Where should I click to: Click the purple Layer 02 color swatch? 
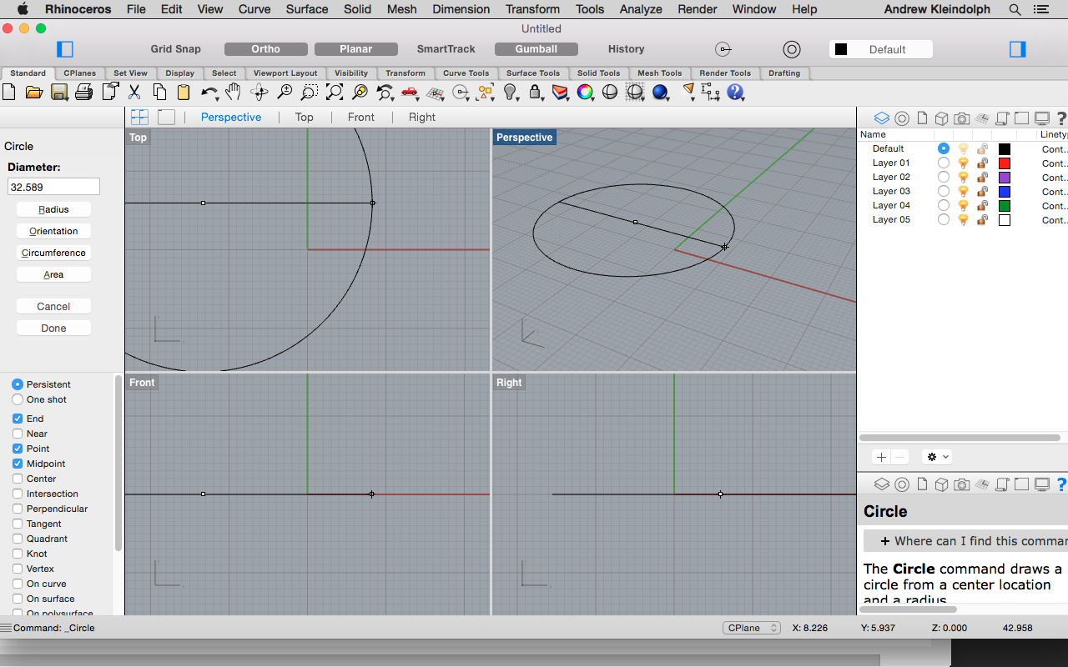[x=1005, y=177]
